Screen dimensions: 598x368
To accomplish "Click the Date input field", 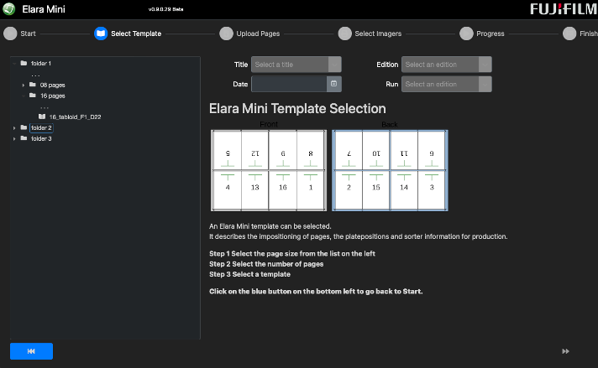I will (289, 84).
